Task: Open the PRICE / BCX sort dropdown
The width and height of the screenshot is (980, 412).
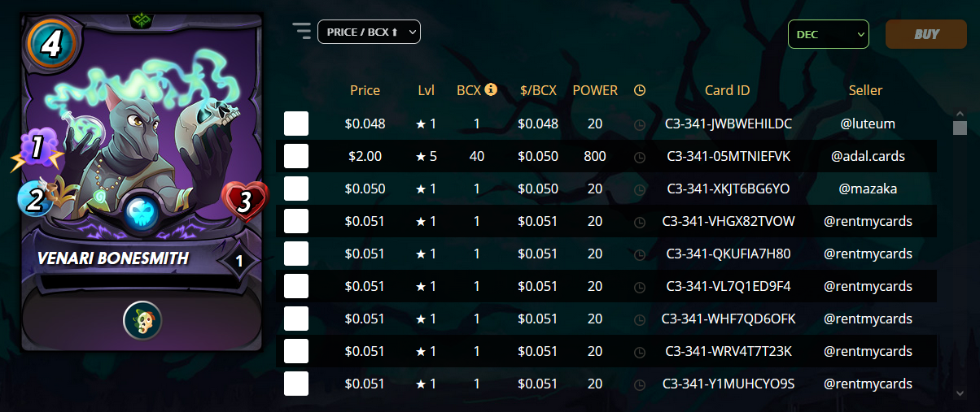Action: click(x=369, y=32)
